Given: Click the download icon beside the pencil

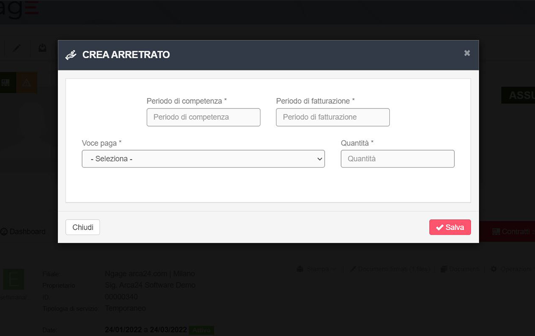Looking at the screenshot, I should pos(43,48).
